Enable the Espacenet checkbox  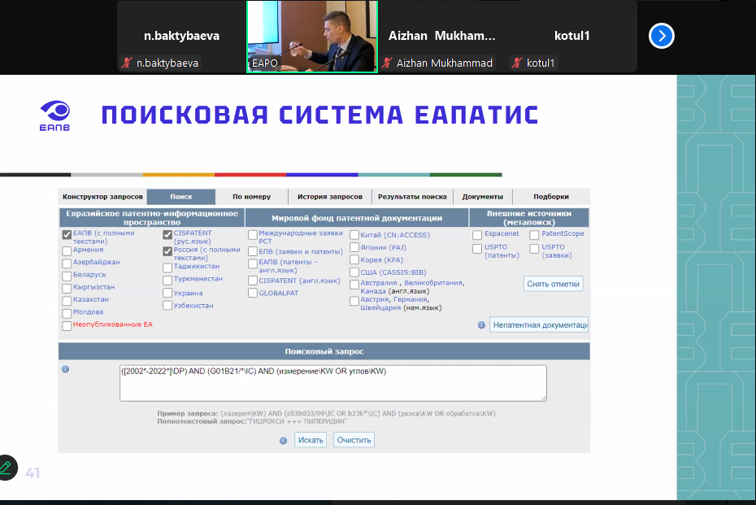[477, 235]
